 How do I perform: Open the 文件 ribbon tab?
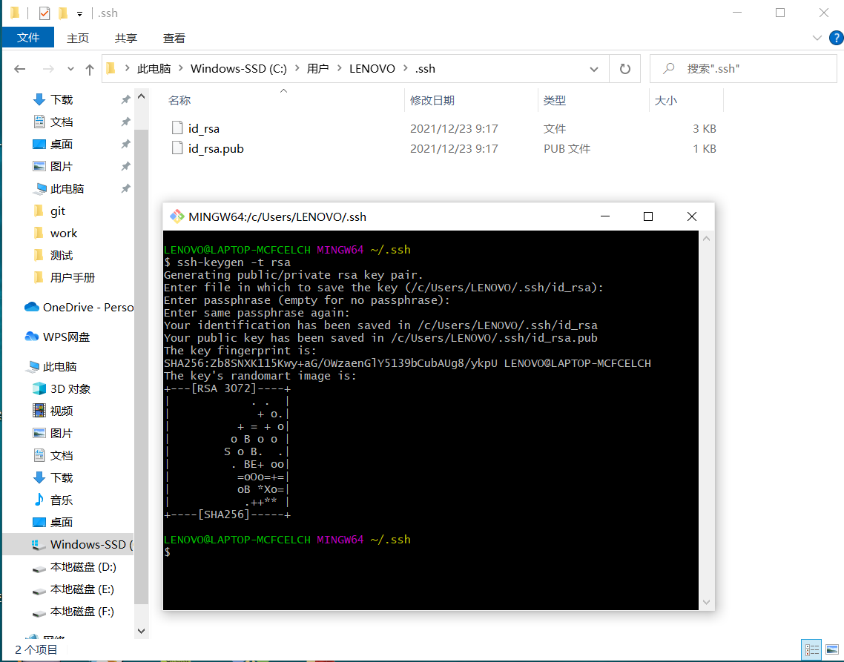tap(28, 38)
